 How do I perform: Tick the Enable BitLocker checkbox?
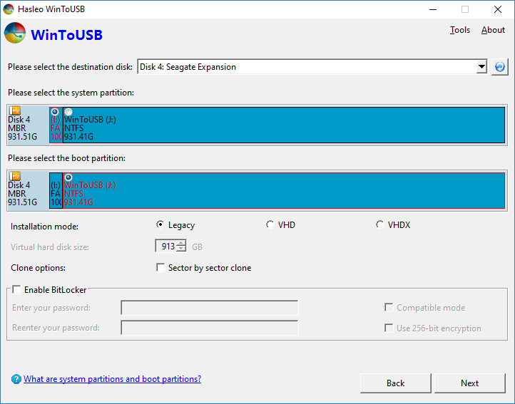click(x=16, y=289)
